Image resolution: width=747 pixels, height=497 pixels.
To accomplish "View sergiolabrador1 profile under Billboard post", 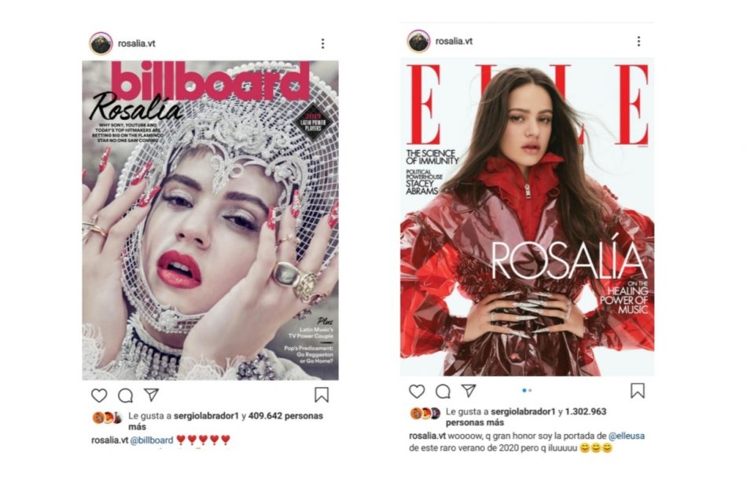I will point(206,415).
